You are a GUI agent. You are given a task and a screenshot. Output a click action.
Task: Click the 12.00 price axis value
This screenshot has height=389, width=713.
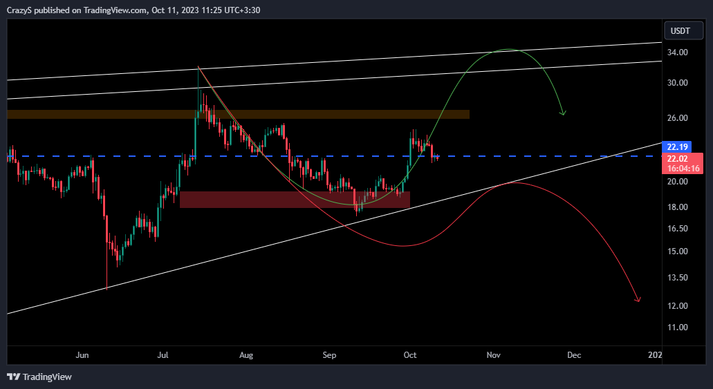[677, 305]
